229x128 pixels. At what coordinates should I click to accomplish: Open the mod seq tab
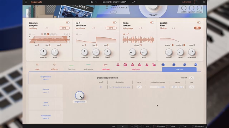pos(106,67)
